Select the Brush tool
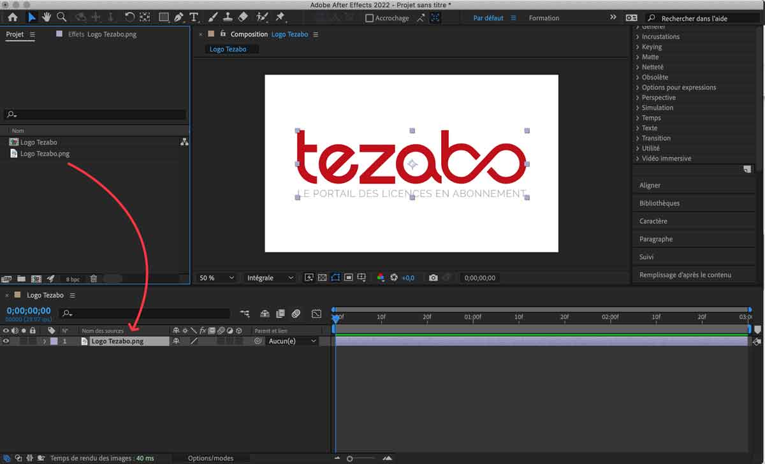This screenshot has width=765, height=464. click(213, 17)
